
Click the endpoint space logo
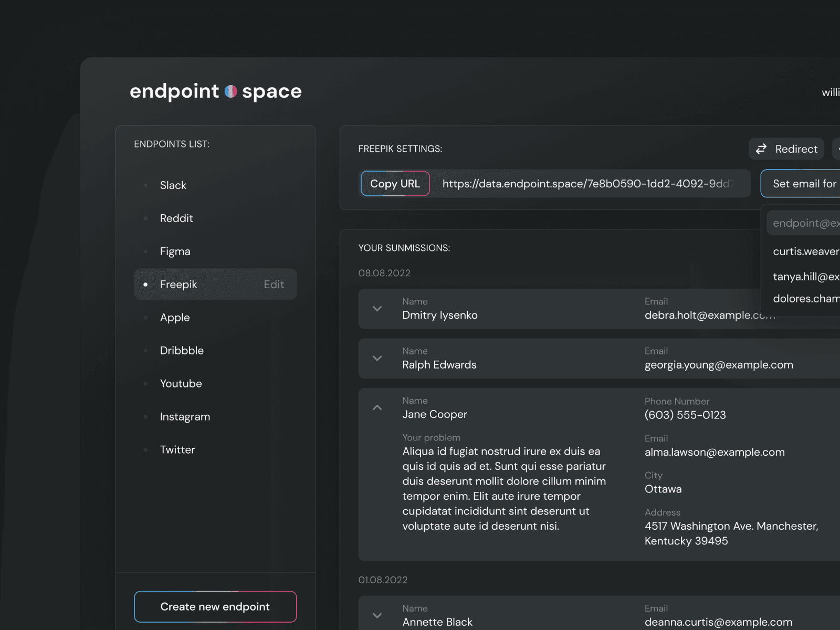point(216,91)
